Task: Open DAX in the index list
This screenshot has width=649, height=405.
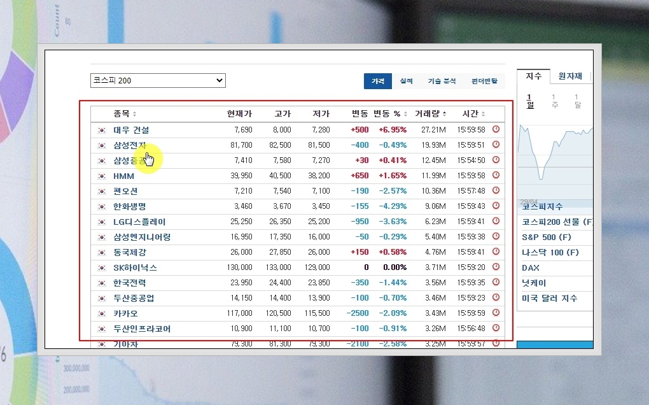Action: coord(531,268)
